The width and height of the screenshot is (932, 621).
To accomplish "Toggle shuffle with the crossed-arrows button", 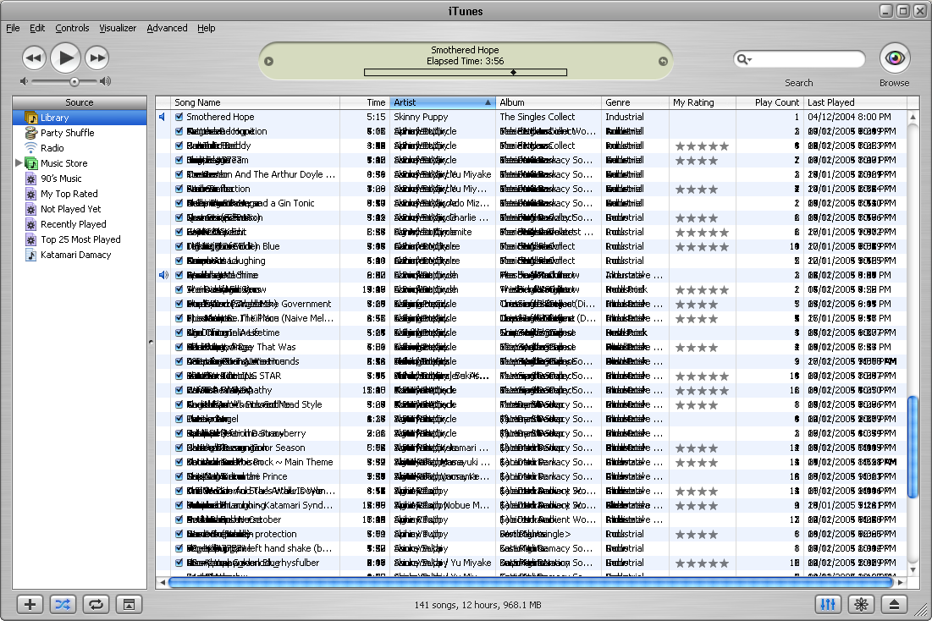I will (63, 605).
